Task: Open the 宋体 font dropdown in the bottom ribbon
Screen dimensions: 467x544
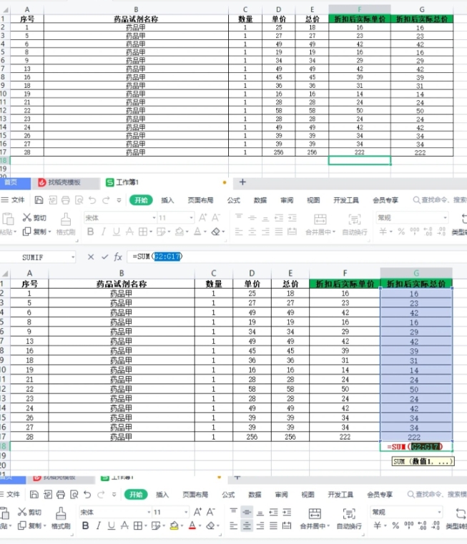Action: (x=149, y=512)
